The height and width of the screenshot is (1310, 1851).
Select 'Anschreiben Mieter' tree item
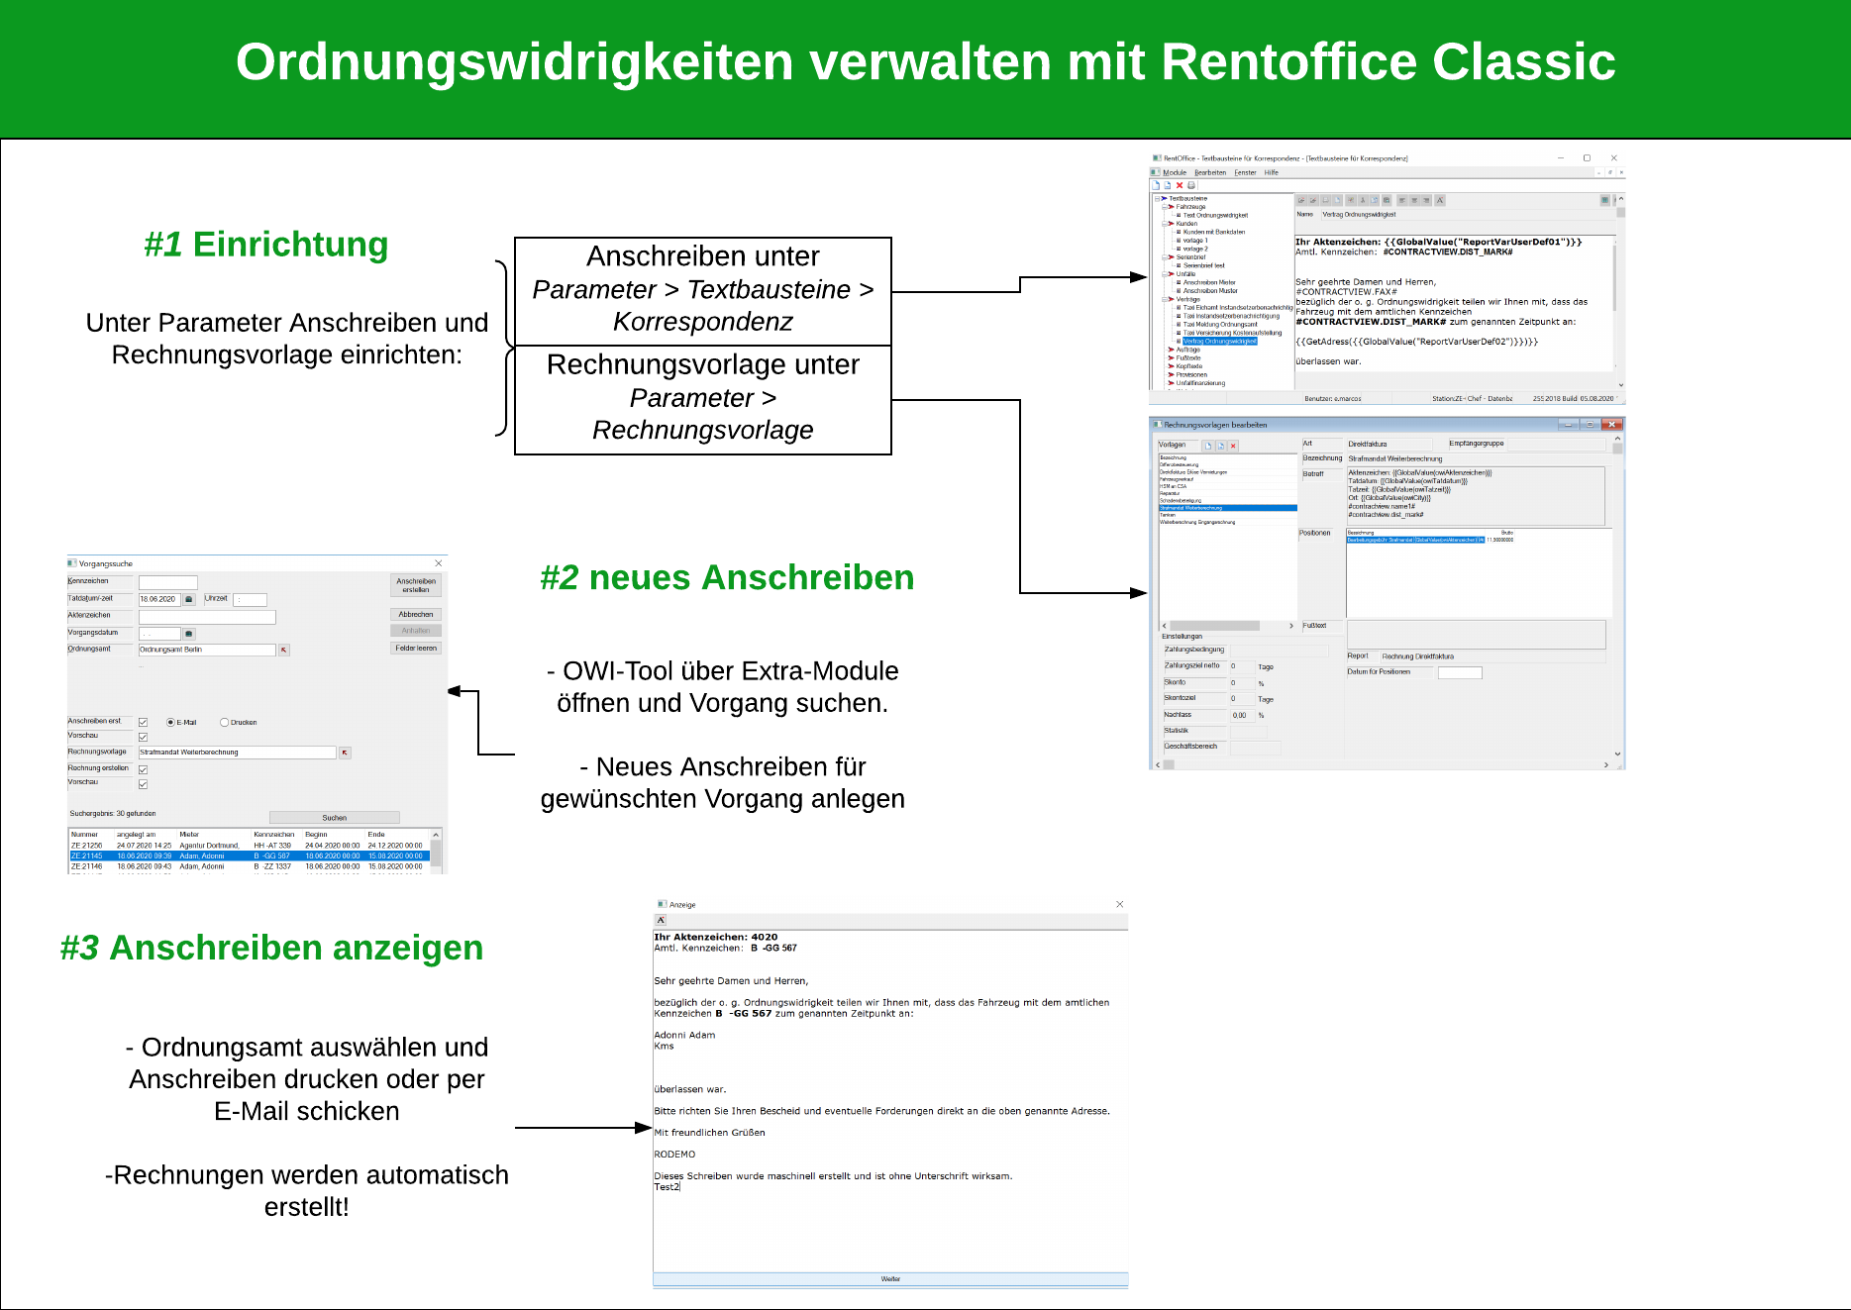click(x=1209, y=282)
